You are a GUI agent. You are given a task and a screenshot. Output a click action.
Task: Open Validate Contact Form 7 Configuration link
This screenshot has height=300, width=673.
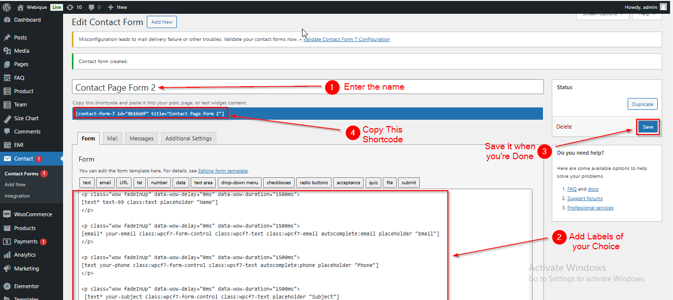pos(346,39)
